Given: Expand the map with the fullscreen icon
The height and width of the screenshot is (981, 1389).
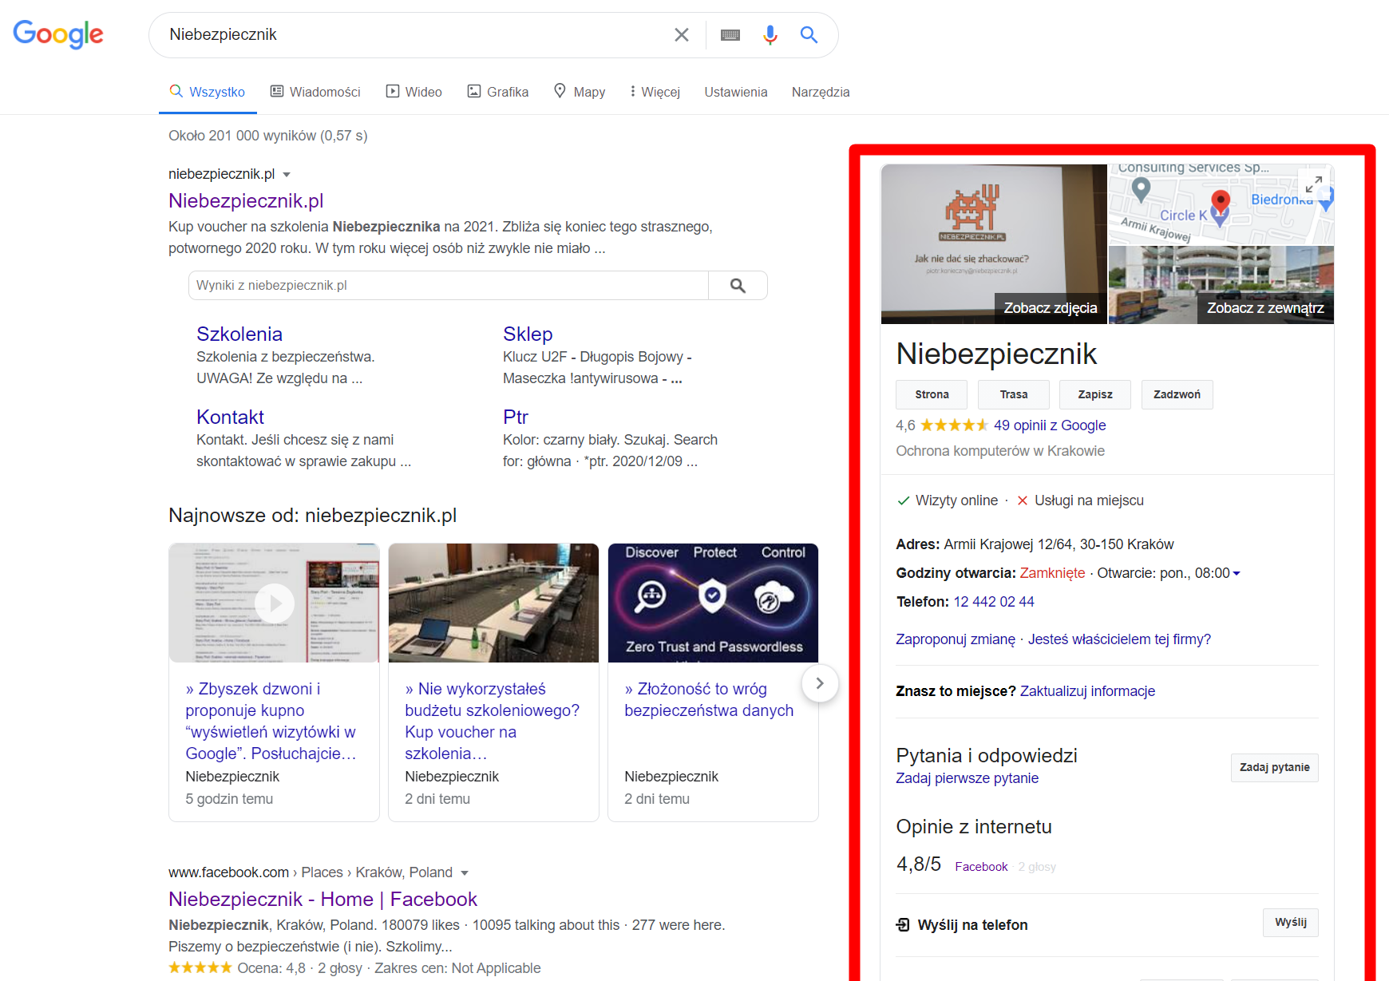Looking at the screenshot, I should tap(1314, 184).
